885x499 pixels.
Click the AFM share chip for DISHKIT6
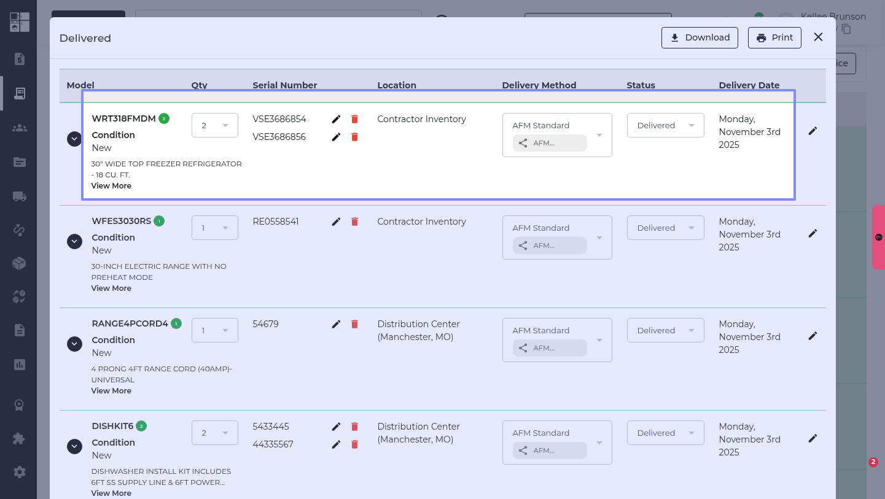point(549,451)
